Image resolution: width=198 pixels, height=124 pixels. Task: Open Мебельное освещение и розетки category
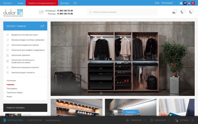click(25, 68)
